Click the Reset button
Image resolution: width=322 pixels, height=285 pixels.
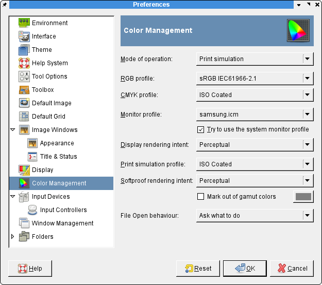[x=198, y=268]
